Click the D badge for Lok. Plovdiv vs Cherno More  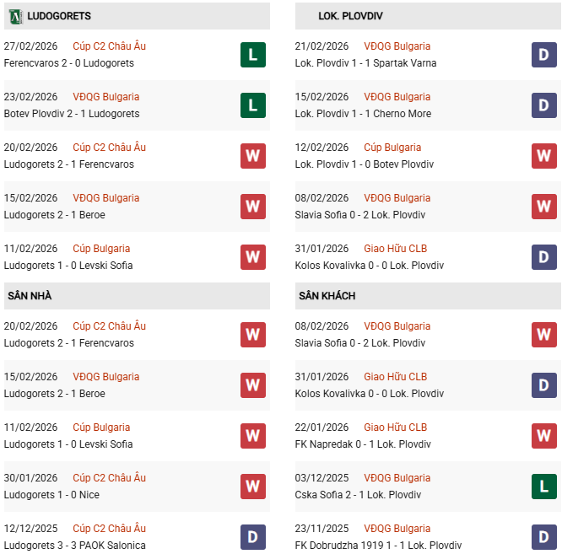pyautogui.click(x=544, y=105)
